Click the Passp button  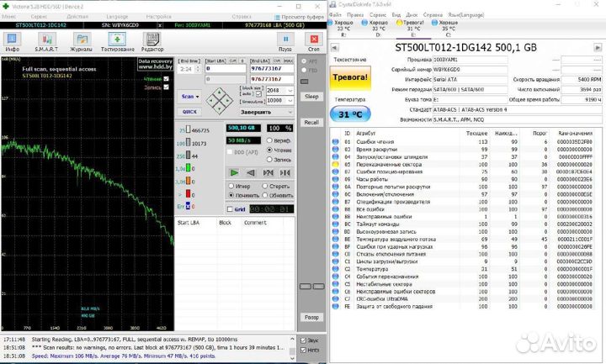pyautogui.click(x=311, y=317)
